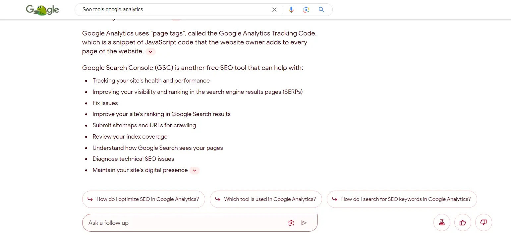Click 'Understand how Google Search sees your pages'
The width and height of the screenshot is (511, 243).
158,148
